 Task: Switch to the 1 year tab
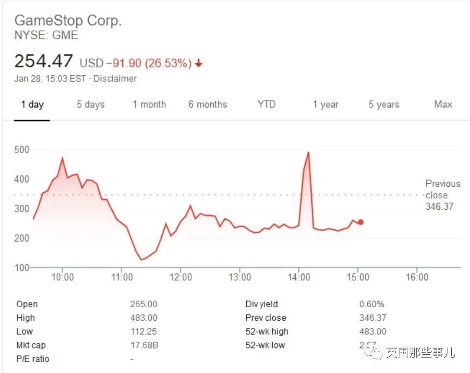[x=325, y=104]
